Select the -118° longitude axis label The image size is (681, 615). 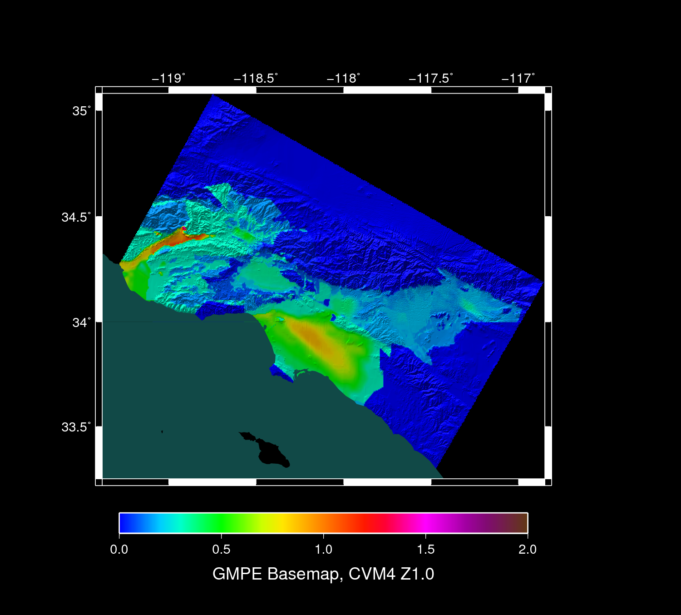tap(343, 79)
